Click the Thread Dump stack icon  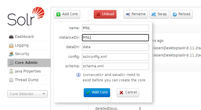[11, 80]
